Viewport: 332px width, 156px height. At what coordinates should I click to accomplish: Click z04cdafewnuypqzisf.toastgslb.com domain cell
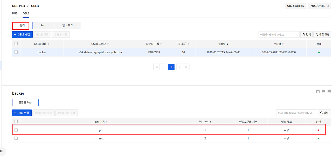pos(100,52)
